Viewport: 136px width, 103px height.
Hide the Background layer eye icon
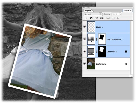(85, 64)
